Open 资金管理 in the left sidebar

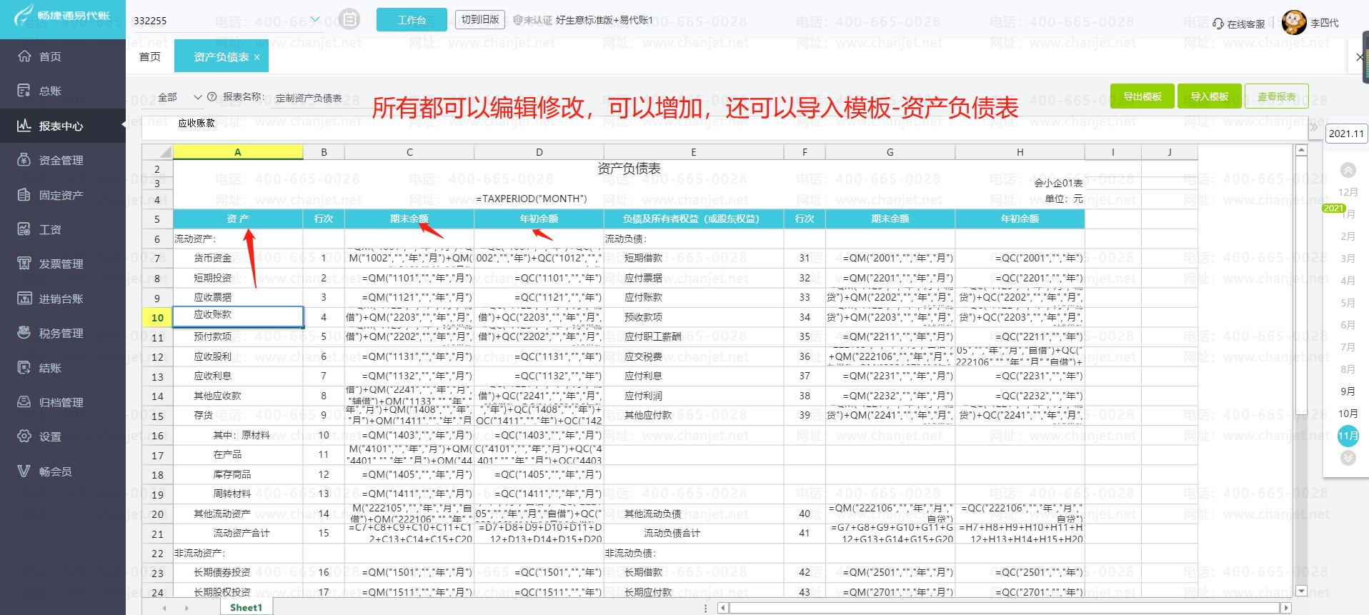(61, 160)
